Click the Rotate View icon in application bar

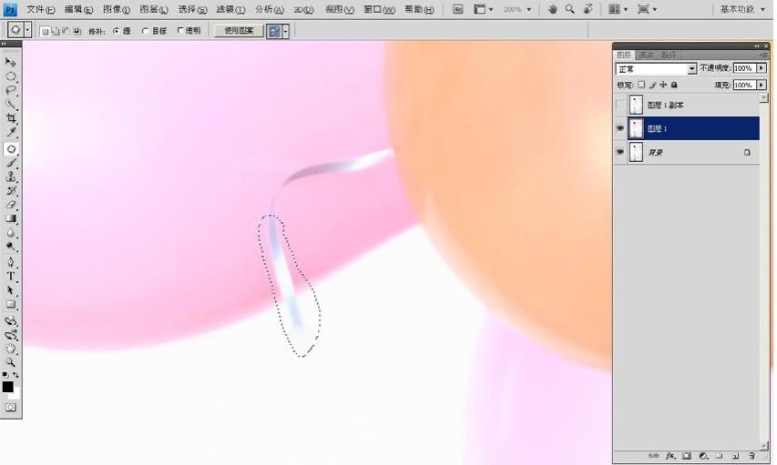pyautogui.click(x=588, y=9)
